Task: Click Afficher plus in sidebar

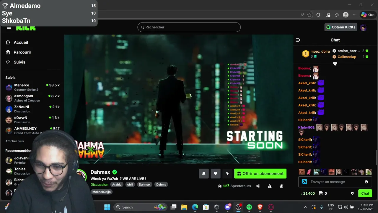Action: tap(14, 141)
